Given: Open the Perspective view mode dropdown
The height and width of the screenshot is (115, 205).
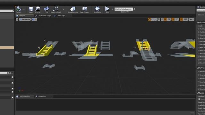Looking at the screenshot, I should [x=25, y=19].
